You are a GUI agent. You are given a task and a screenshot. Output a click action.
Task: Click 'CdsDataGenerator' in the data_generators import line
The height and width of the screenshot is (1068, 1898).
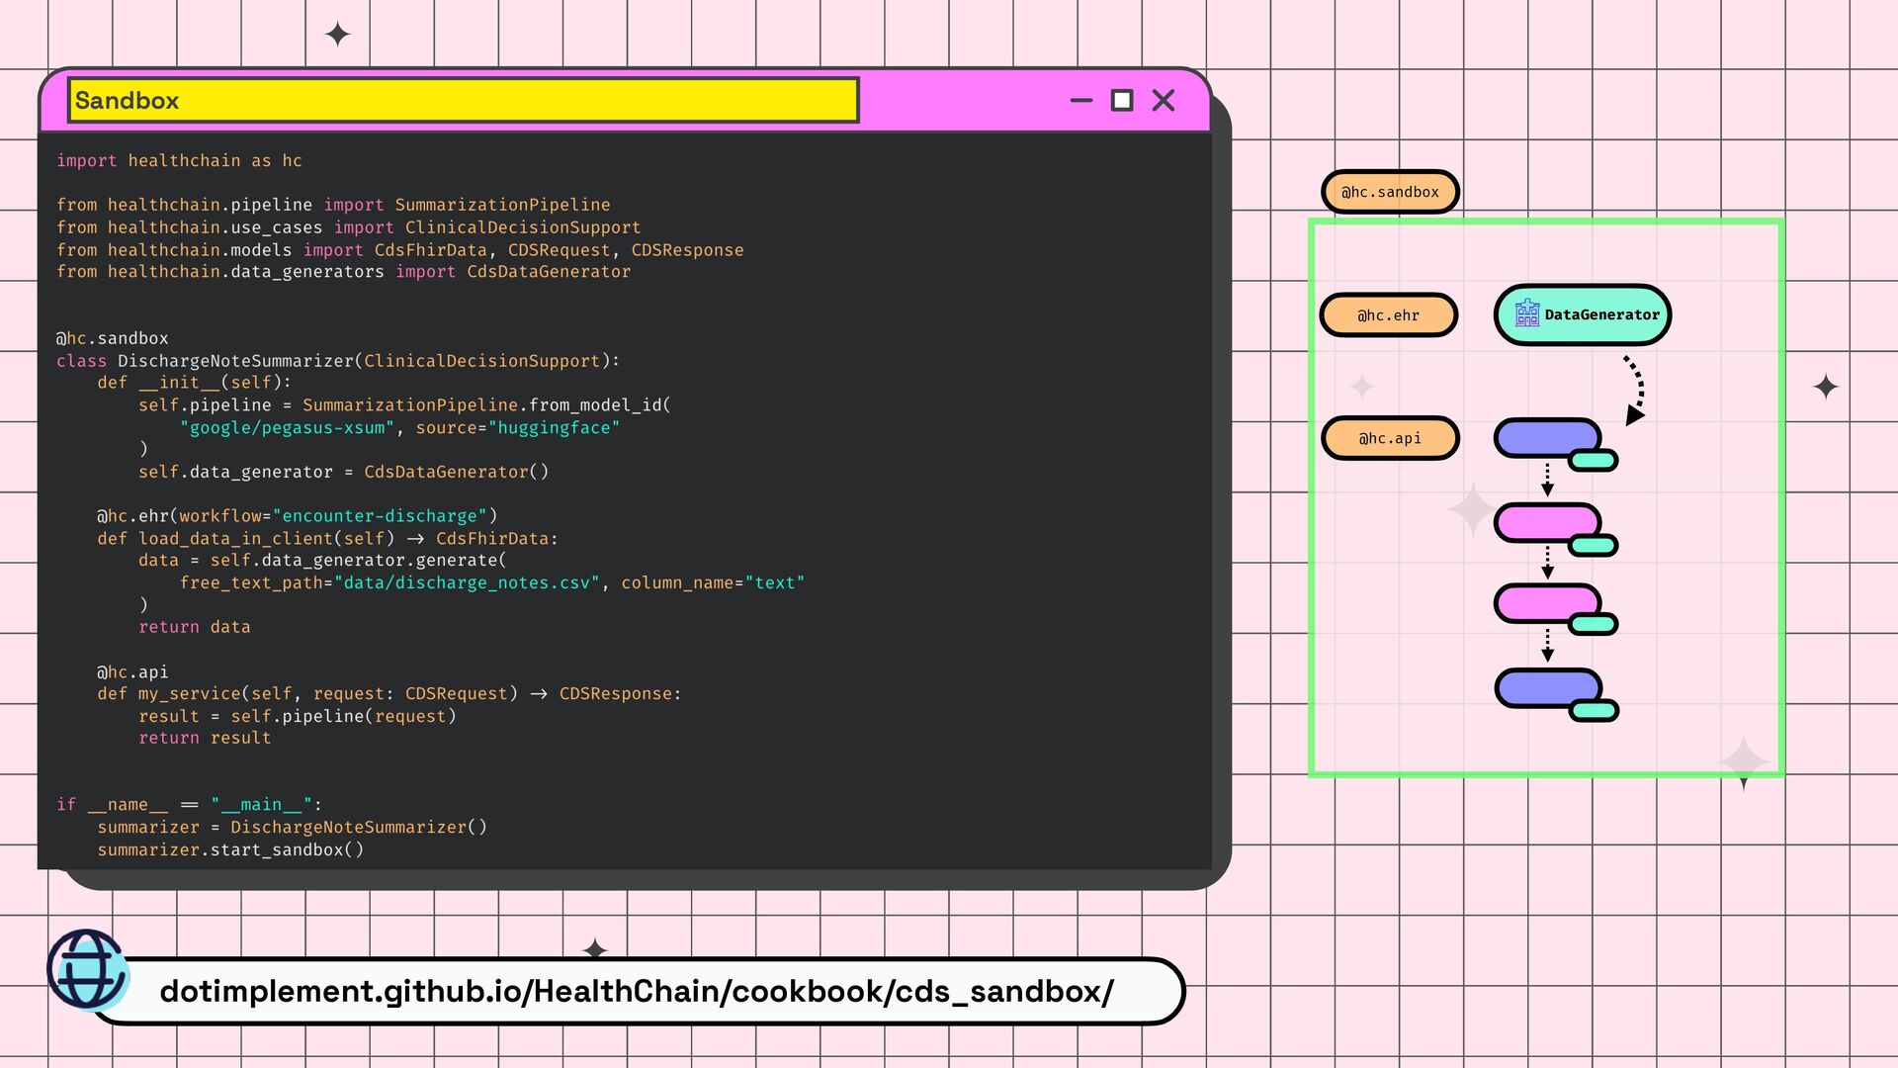549,272
